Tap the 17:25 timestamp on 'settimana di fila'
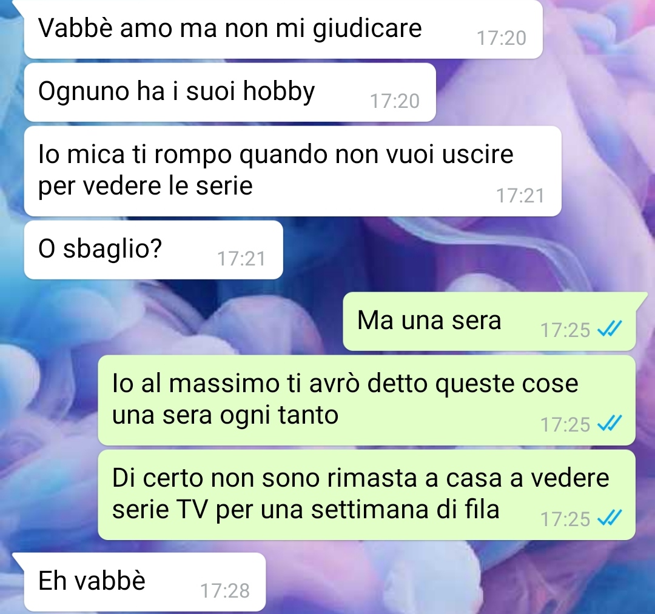 click(565, 519)
